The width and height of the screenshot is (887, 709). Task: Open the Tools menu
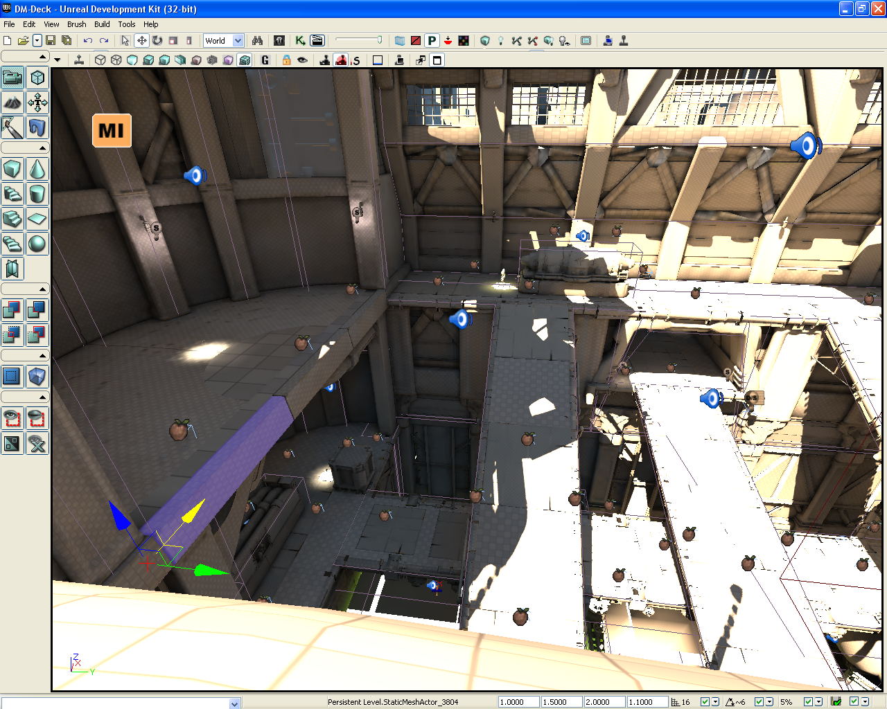[127, 24]
